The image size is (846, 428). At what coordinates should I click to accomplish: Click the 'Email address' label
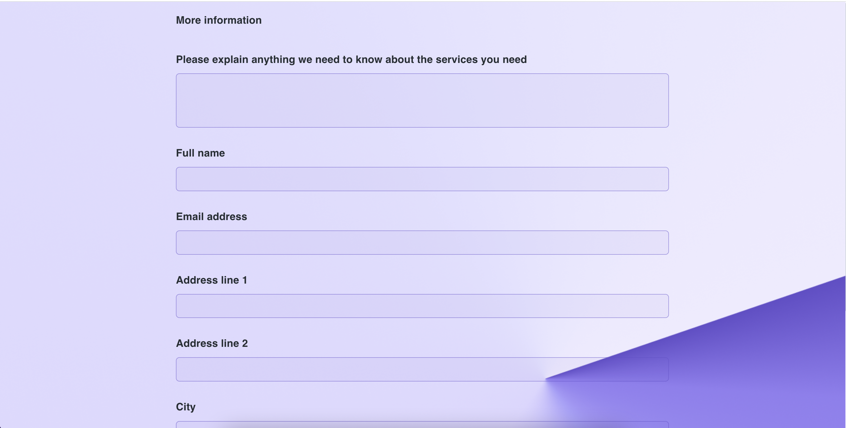click(211, 217)
